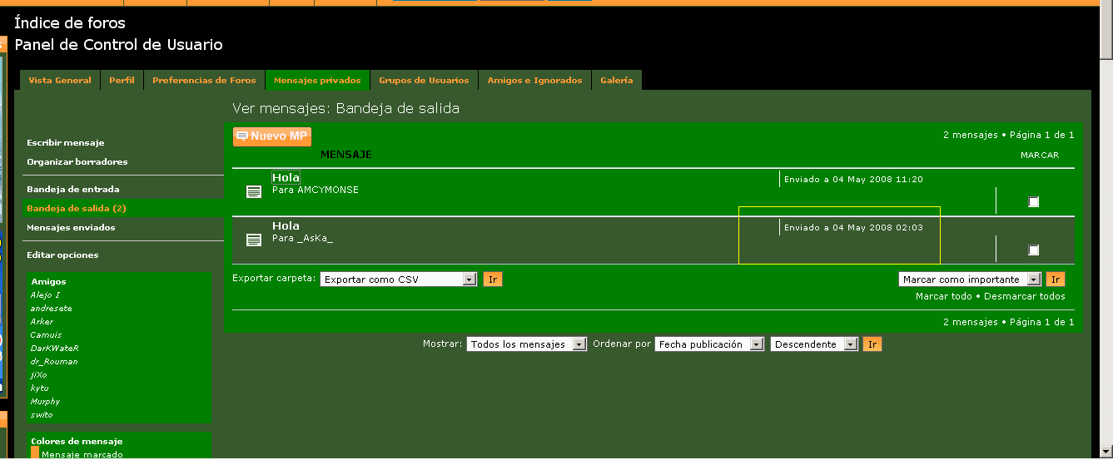This screenshot has width=1113, height=460.
Task: Click friend dr_Rouman in Amigos list
Action: tap(54, 362)
